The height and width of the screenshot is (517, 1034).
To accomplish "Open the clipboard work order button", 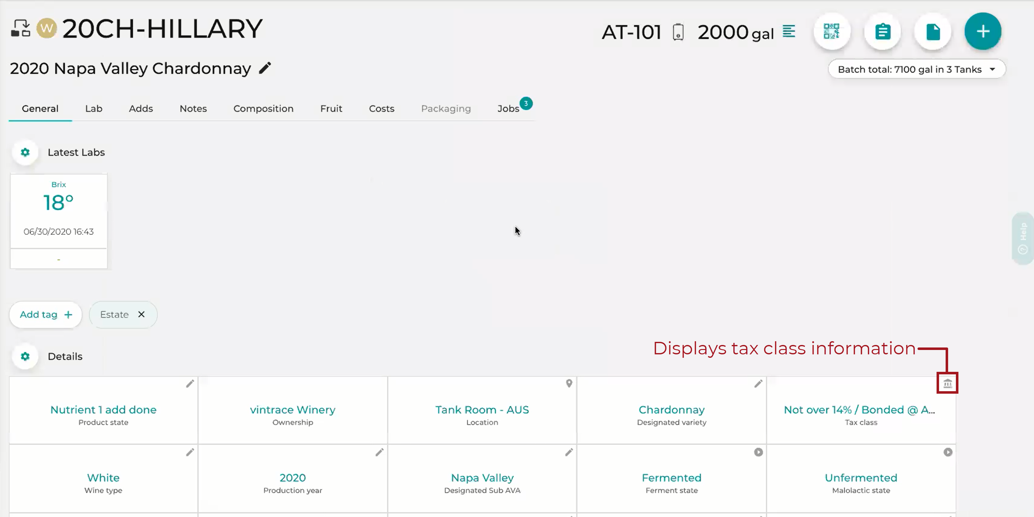I will tap(882, 31).
